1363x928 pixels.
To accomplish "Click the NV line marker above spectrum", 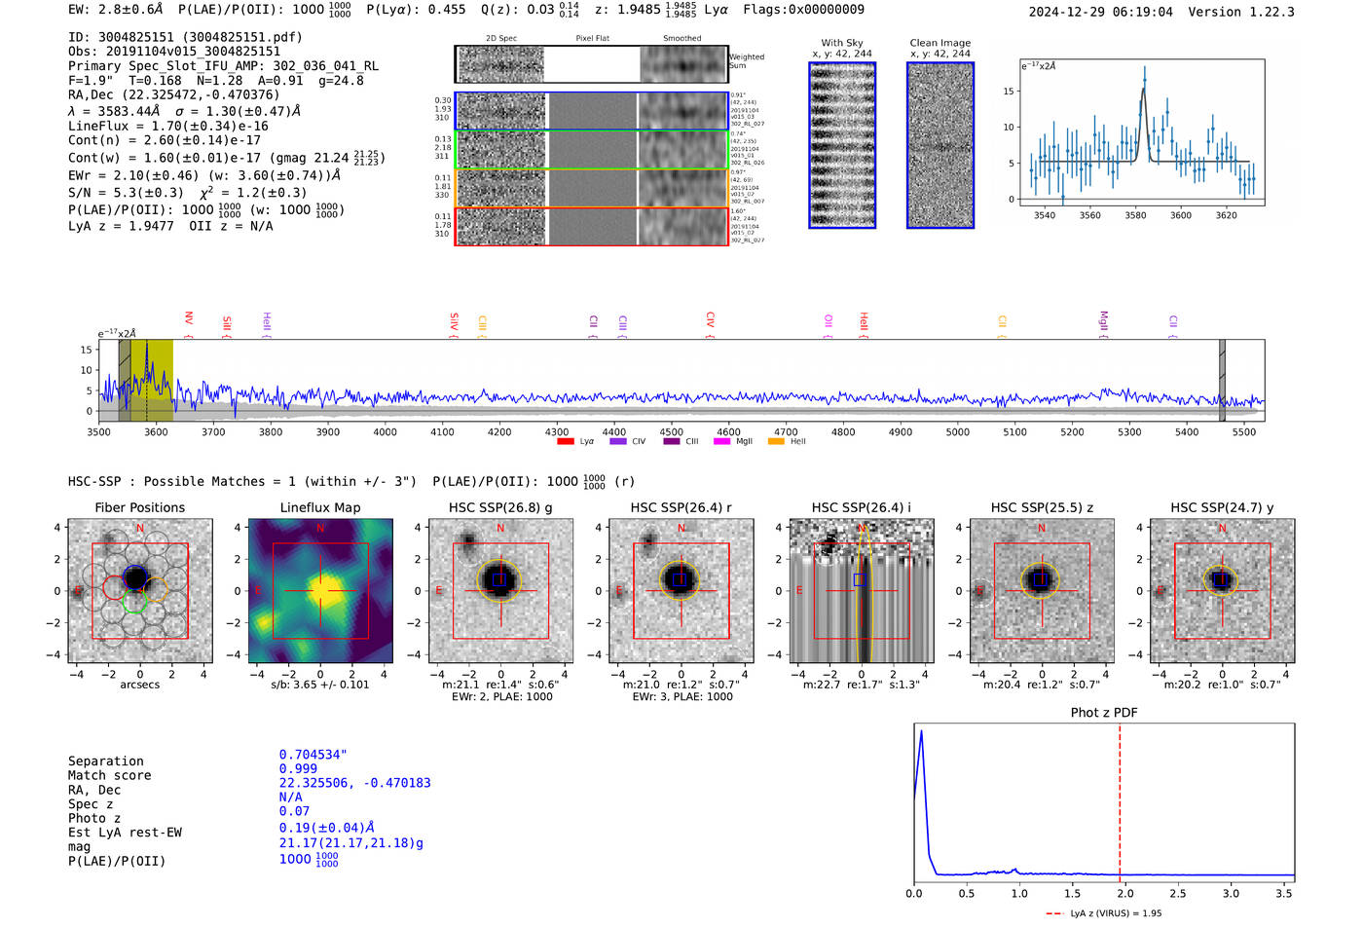I will coord(189,325).
